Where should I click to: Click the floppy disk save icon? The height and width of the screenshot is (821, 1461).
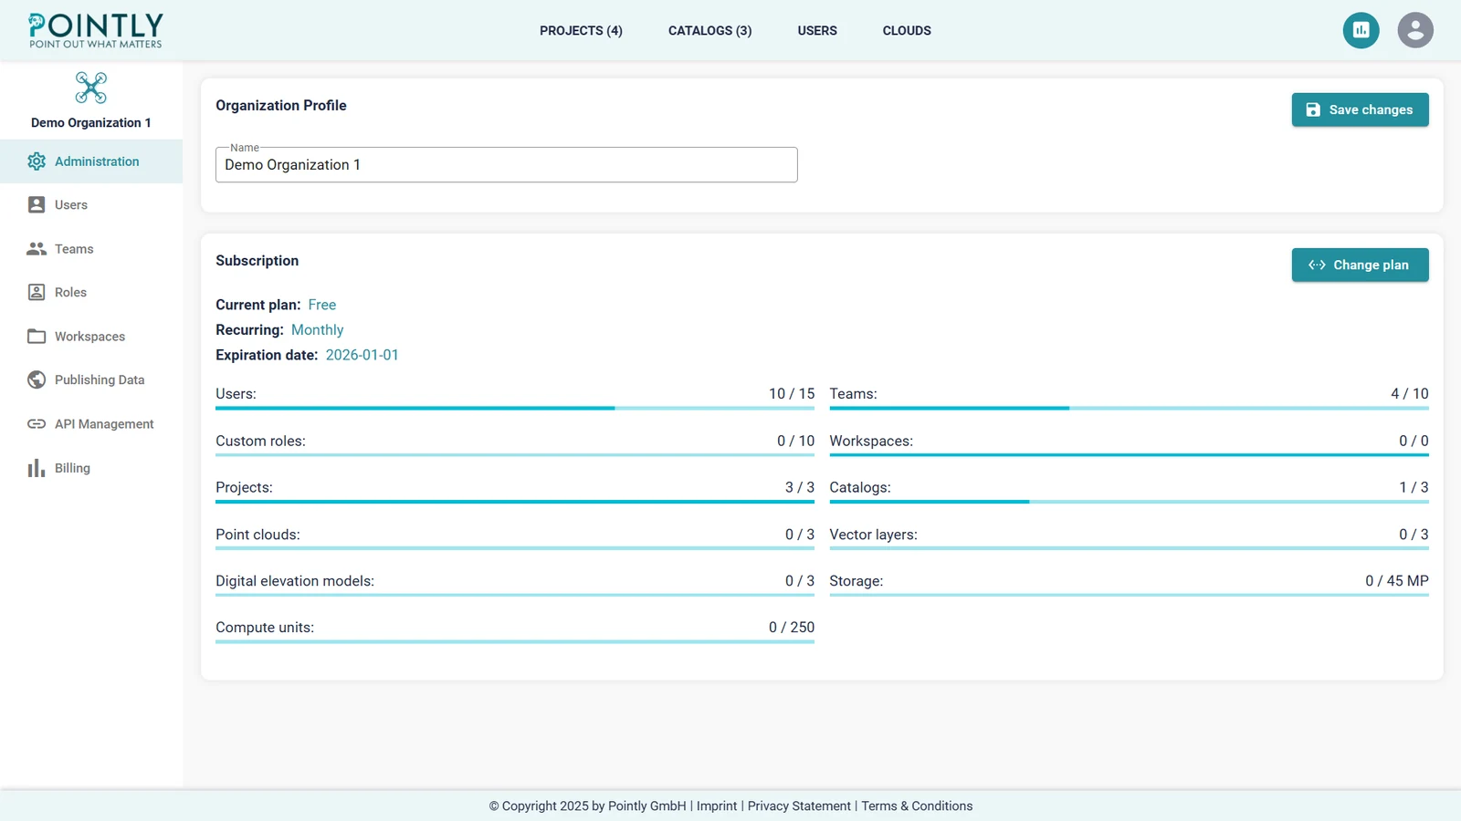coord(1313,109)
